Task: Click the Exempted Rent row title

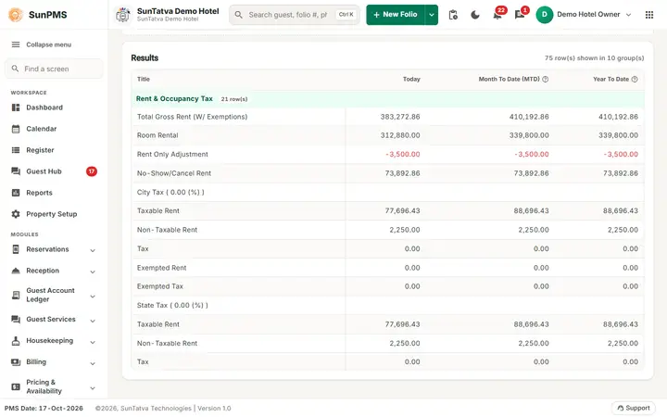Action: tap(161, 268)
